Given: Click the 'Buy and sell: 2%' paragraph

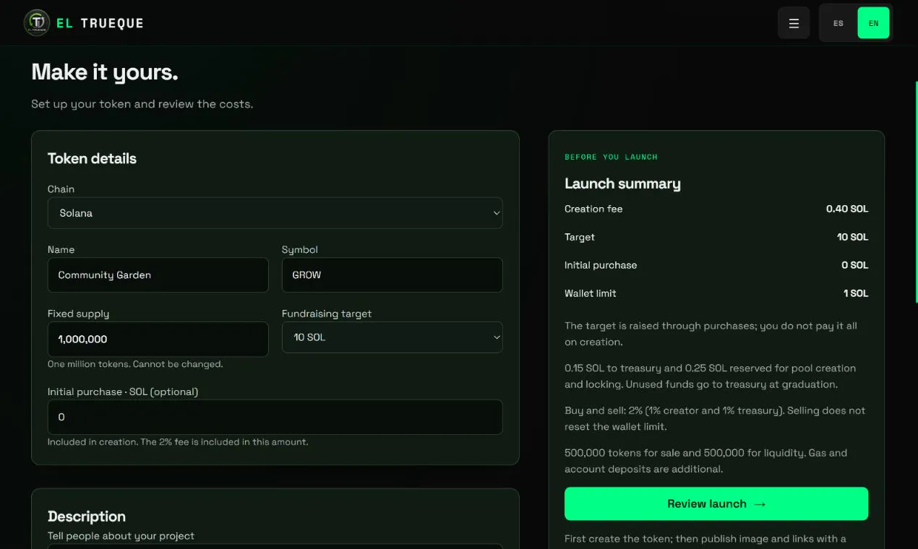Looking at the screenshot, I should [x=715, y=418].
